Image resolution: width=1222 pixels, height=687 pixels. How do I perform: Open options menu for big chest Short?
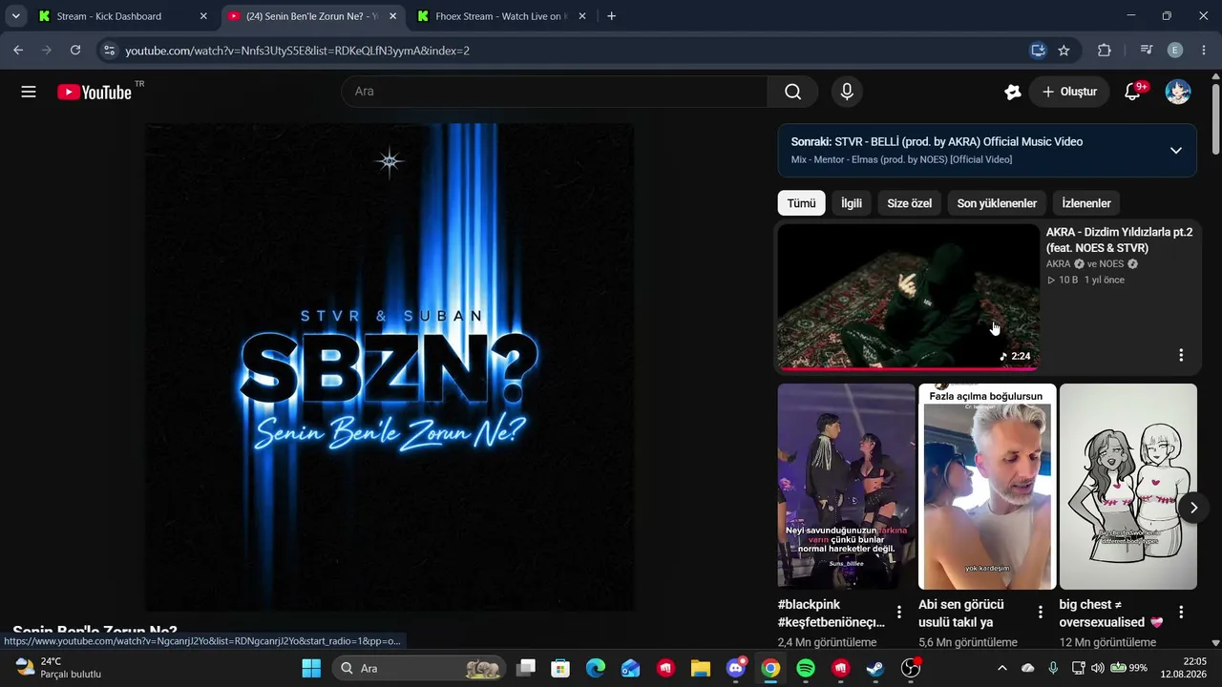(x=1181, y=613)
